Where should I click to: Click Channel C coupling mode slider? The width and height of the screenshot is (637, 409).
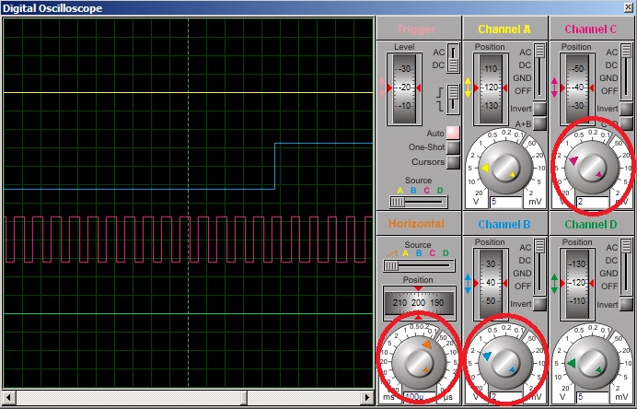click(x=626, y=72)
